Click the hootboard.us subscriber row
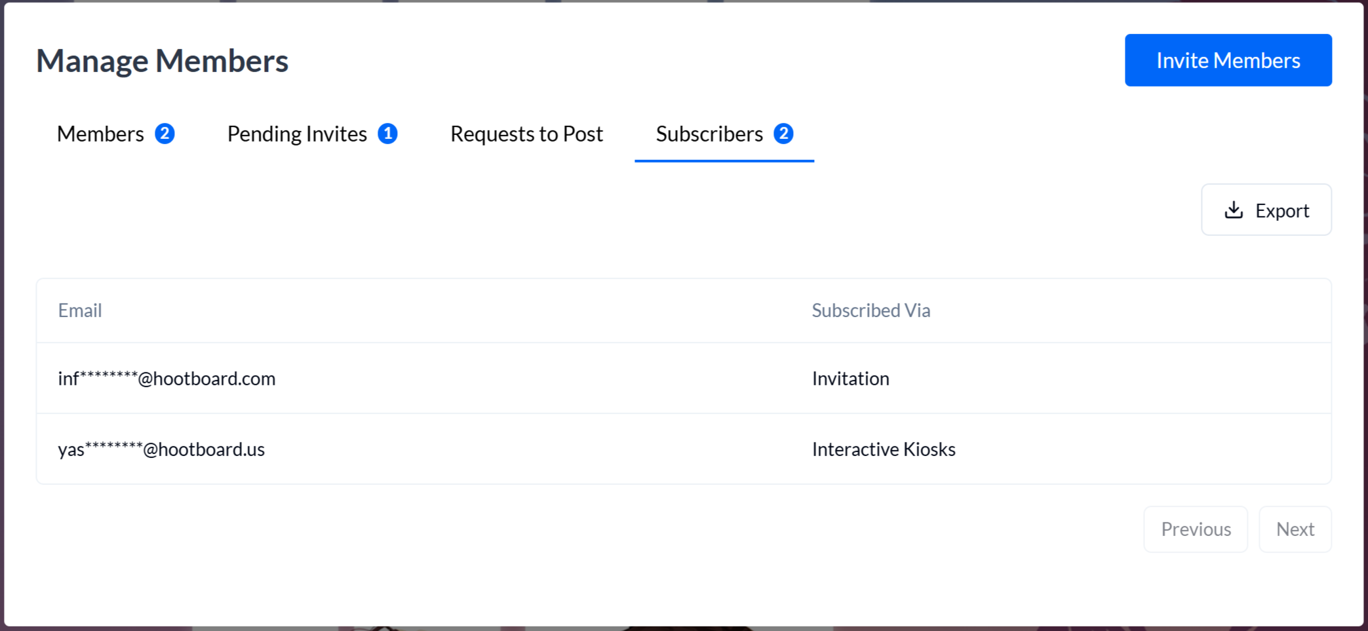The image size is (1368, 631). click(x=524, y=449)
